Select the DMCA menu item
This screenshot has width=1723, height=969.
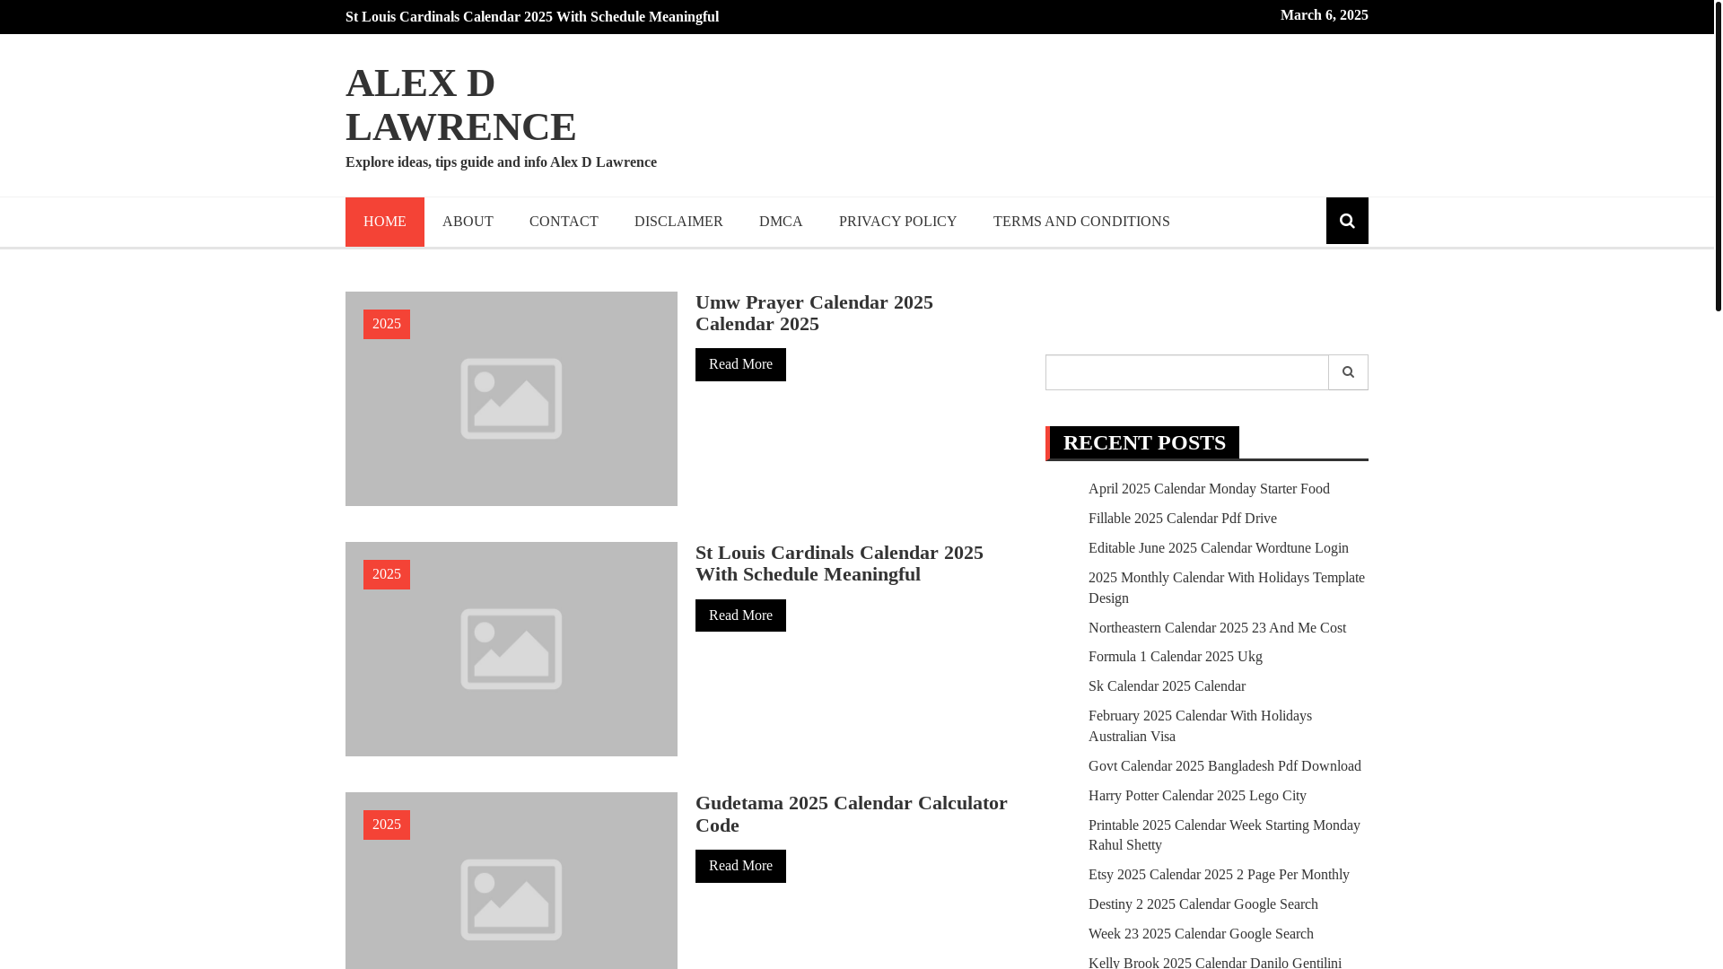781,222
